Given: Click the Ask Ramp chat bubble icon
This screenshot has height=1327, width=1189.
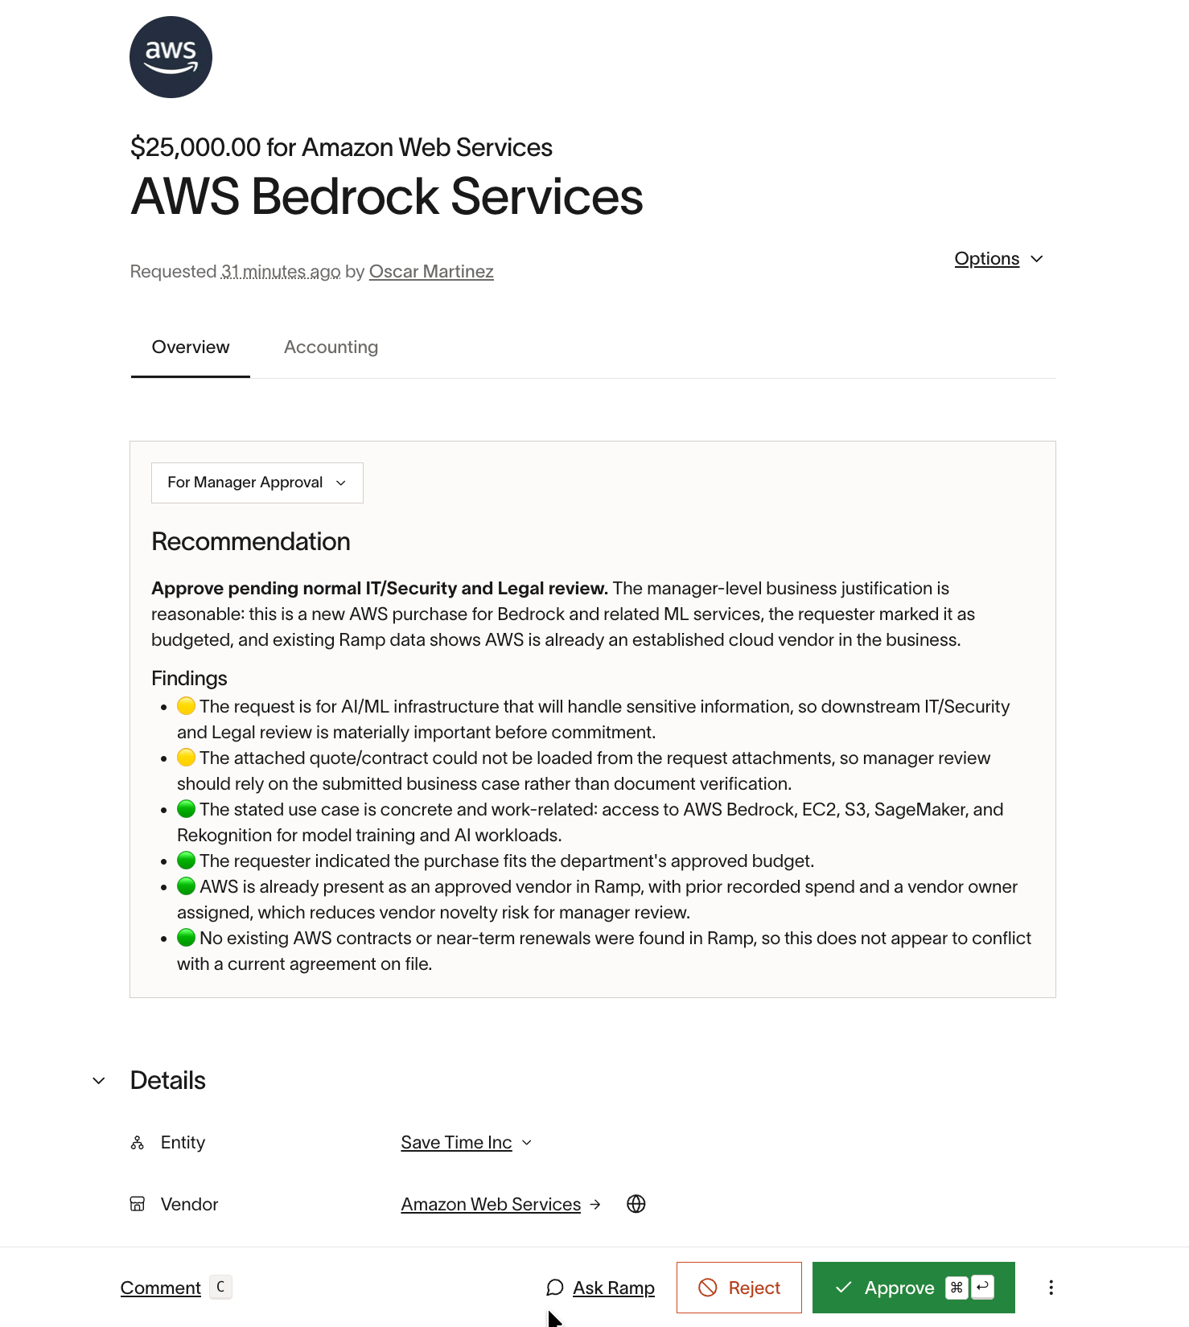Looking at the screenshot, I should [x=554, y=1288].
